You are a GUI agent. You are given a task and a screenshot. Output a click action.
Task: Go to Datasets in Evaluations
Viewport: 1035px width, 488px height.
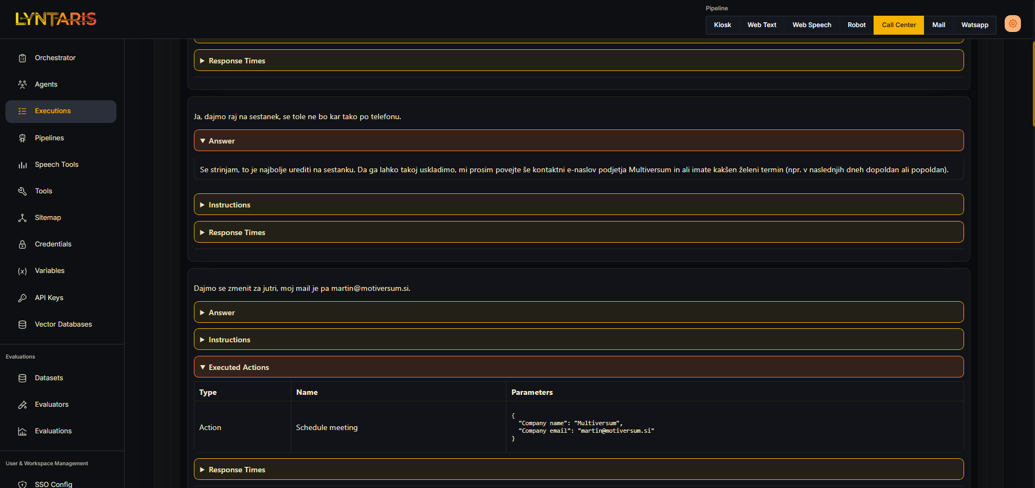point(49,378)
